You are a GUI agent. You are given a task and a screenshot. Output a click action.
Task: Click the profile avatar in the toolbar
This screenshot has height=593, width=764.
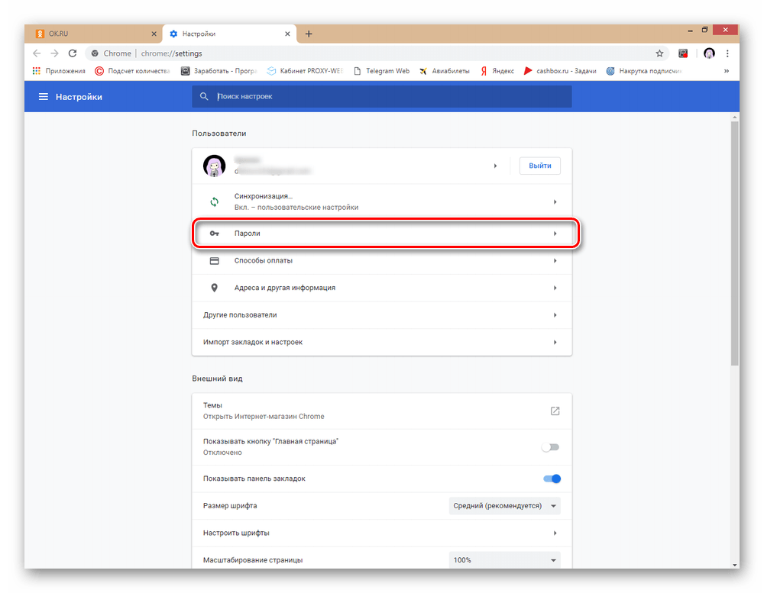coord(709,53)
